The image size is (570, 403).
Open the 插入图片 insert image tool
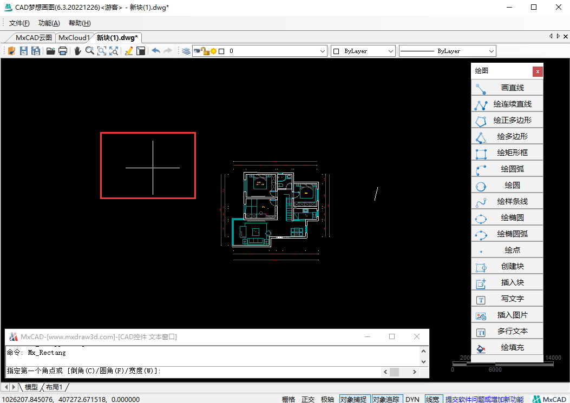coord(507,315)
